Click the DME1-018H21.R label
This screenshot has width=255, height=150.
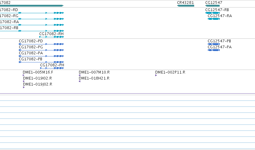tap(94, 78)
